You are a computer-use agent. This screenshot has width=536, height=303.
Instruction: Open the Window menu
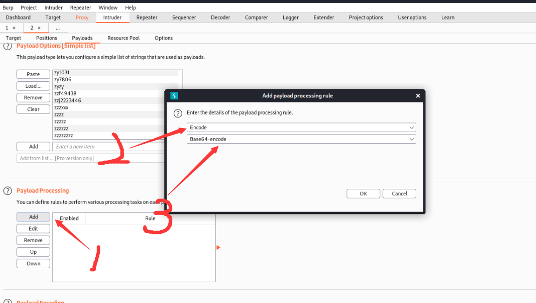click(108, 7)
